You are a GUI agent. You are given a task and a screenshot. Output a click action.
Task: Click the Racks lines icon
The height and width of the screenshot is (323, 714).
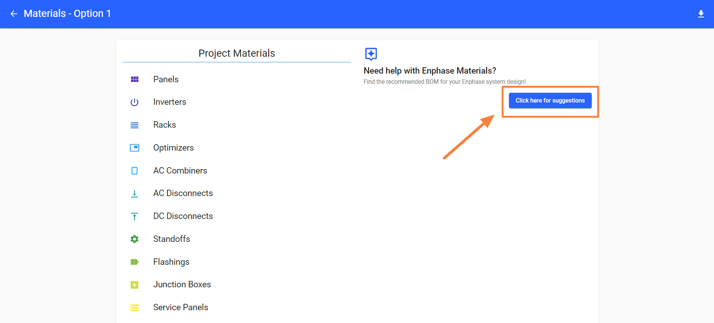pyautogui.click(x=135, y=125)
